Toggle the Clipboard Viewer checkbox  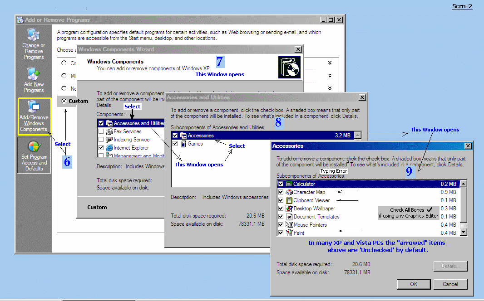[x=281, y=200]
